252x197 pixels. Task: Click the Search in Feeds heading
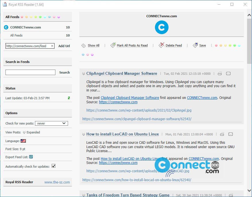[18, 62]
